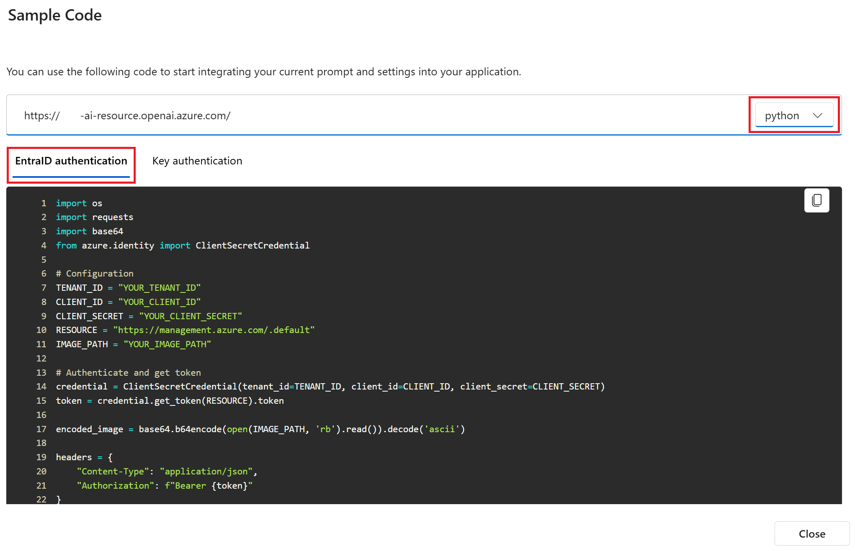
Task: Close the Sample Code dialog
Action: [812, 533]
